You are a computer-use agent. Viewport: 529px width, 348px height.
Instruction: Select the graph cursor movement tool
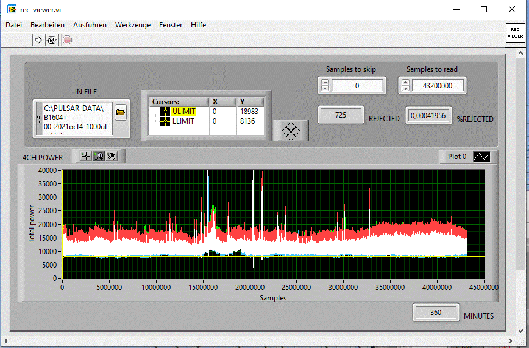[x=86, y=156]
